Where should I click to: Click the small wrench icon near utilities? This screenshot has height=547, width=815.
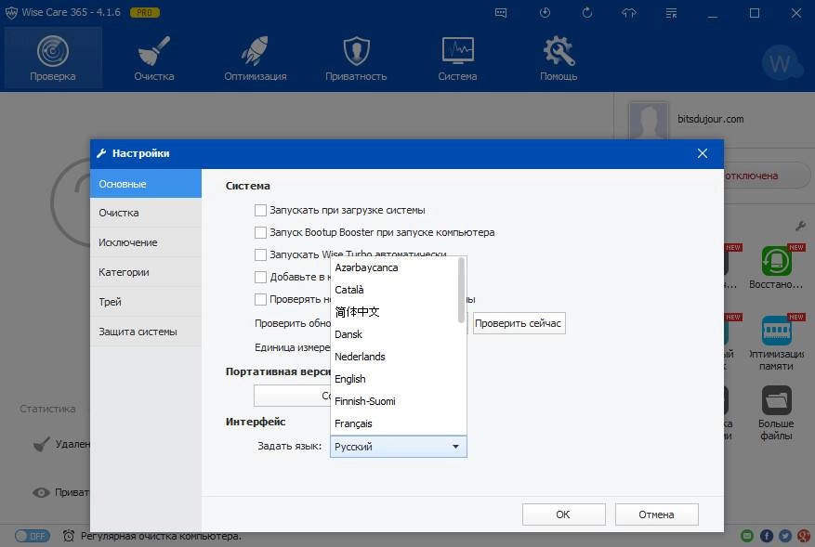point(800,226)
